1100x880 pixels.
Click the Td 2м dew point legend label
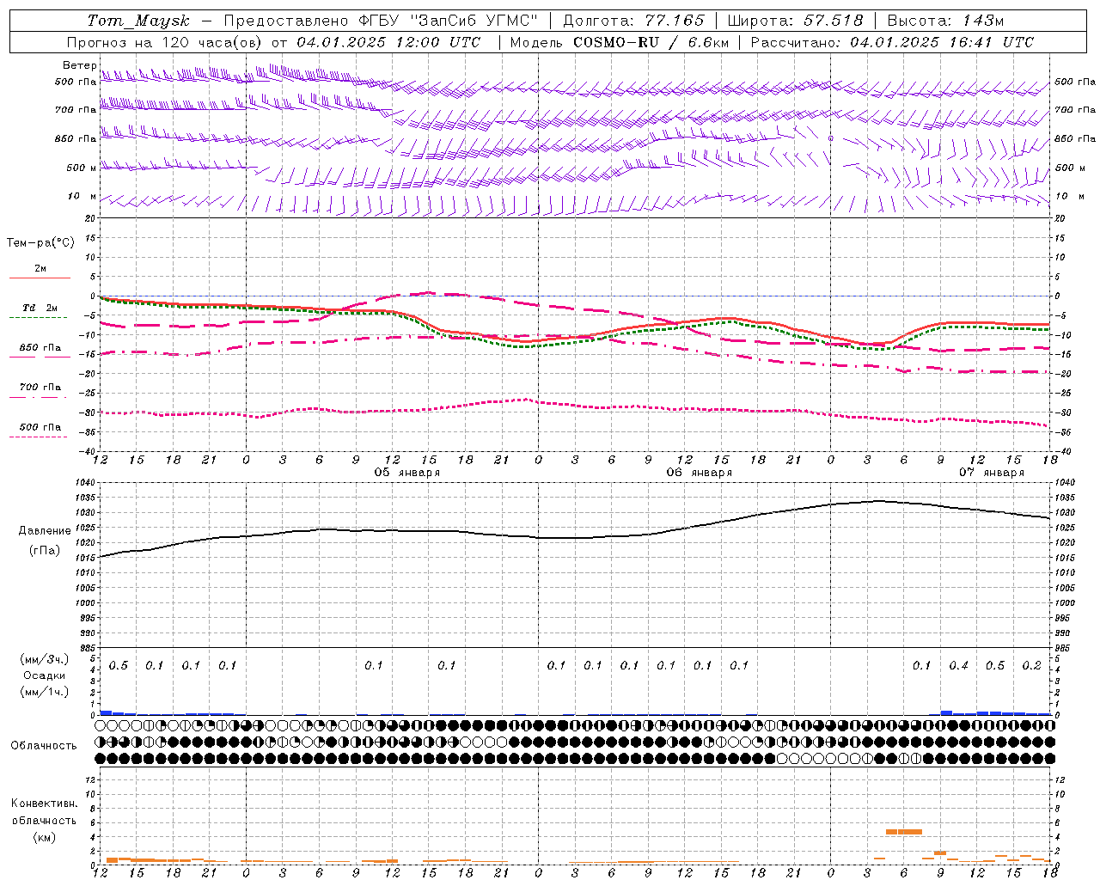[40, 308]
